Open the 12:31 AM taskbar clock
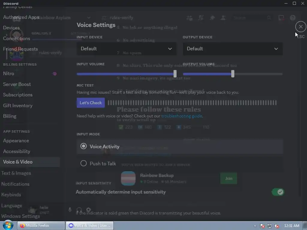Image resolution: width=307 pixels, height=230 pixels. 291,226
